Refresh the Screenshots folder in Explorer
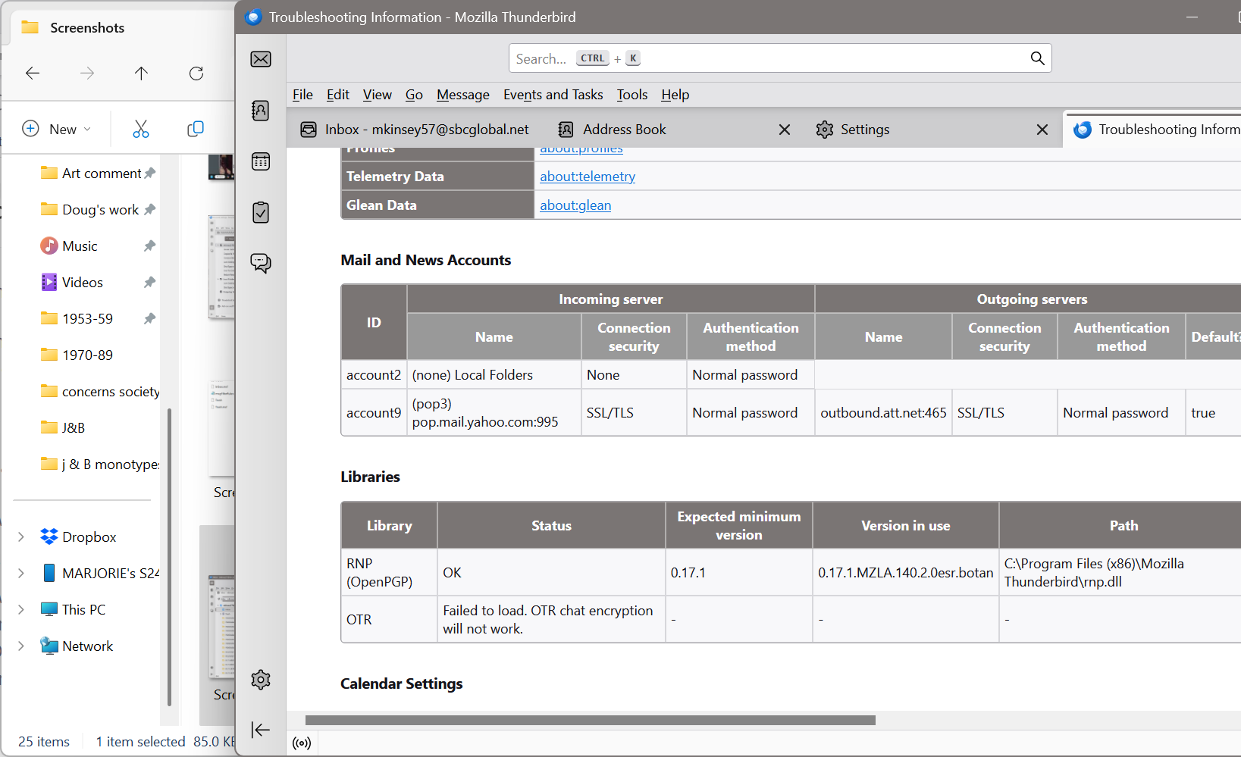 coord(196,74)
